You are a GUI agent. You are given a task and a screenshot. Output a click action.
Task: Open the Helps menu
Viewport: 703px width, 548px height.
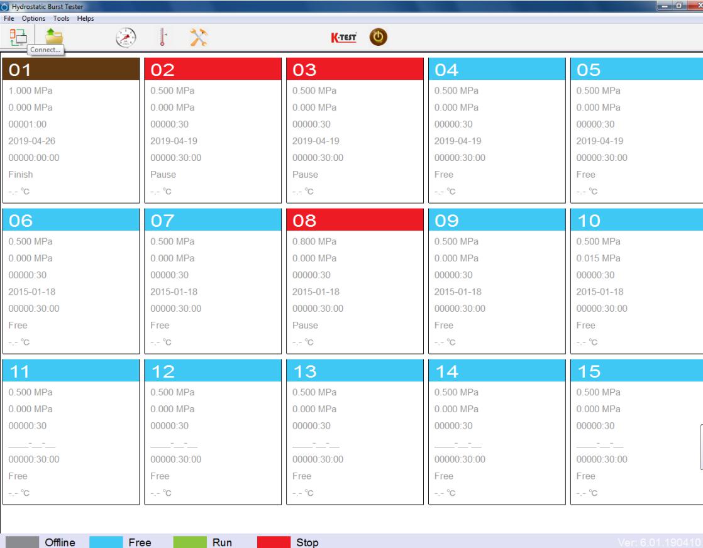click(x=85, y=19)
